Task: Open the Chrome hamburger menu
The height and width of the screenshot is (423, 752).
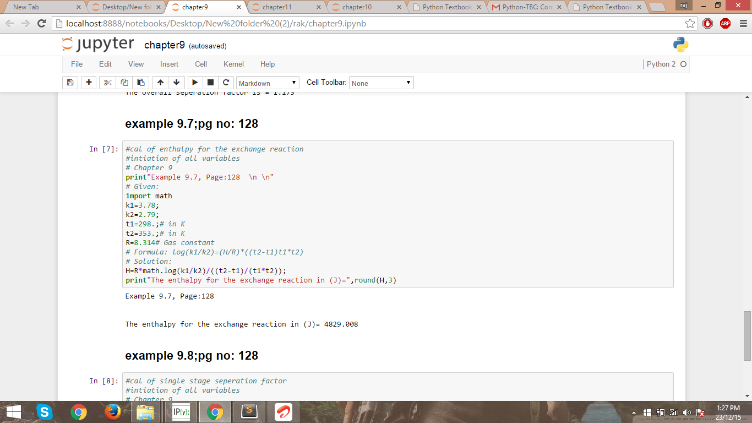Action: pyautogui.click(x=743, y=24)
